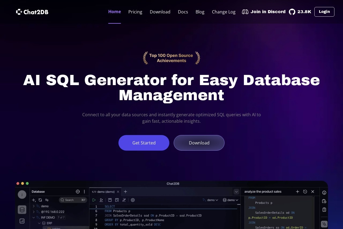Open the Change Log page
This screenshot has width=343, height=229.
point(224,12)
